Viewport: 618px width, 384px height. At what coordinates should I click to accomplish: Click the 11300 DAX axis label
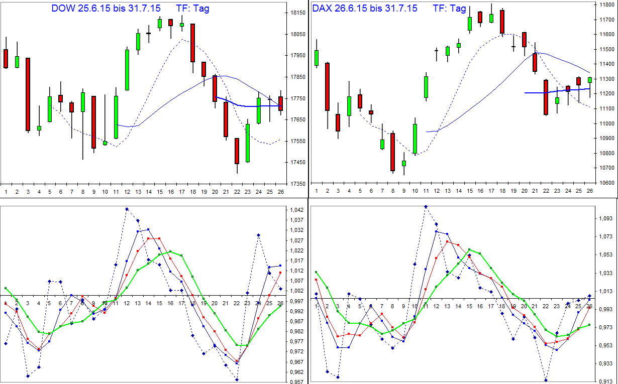coord(607,79)
